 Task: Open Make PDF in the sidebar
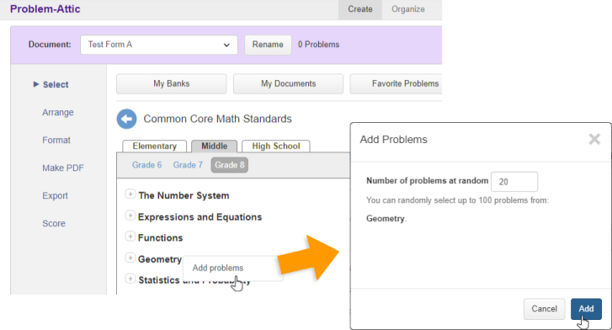(x=63, y=168)
